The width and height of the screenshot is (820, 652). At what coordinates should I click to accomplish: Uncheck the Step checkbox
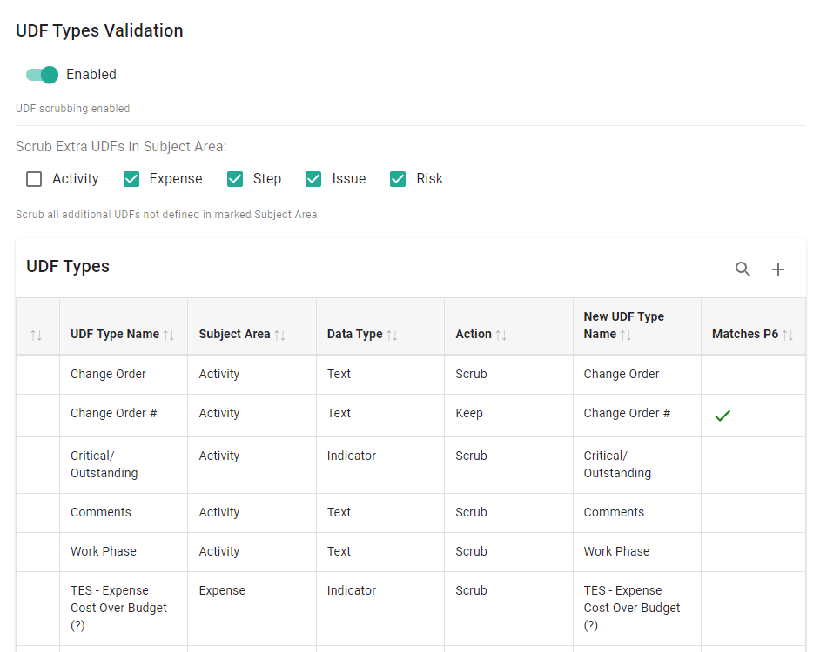(x=235, y=179)
